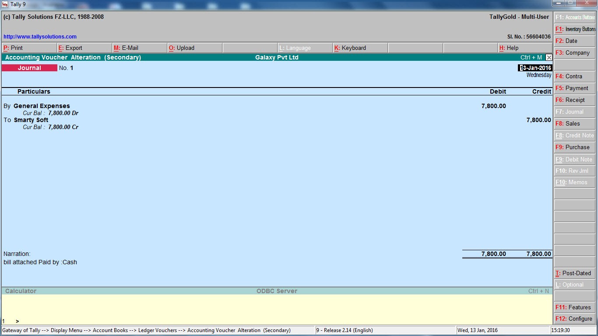Select F8: Sales voucher type
This screenshot has height=336, width=598.
[575, 124]
